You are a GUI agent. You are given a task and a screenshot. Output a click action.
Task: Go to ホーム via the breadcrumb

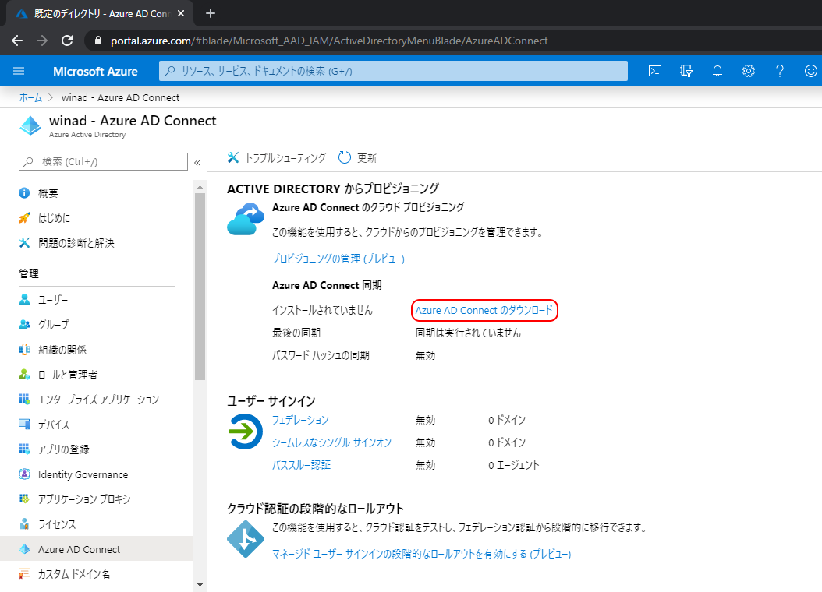(30, 98)
